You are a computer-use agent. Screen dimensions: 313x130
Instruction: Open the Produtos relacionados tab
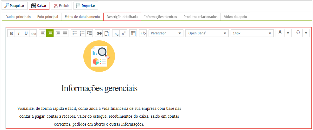(200, 17)
